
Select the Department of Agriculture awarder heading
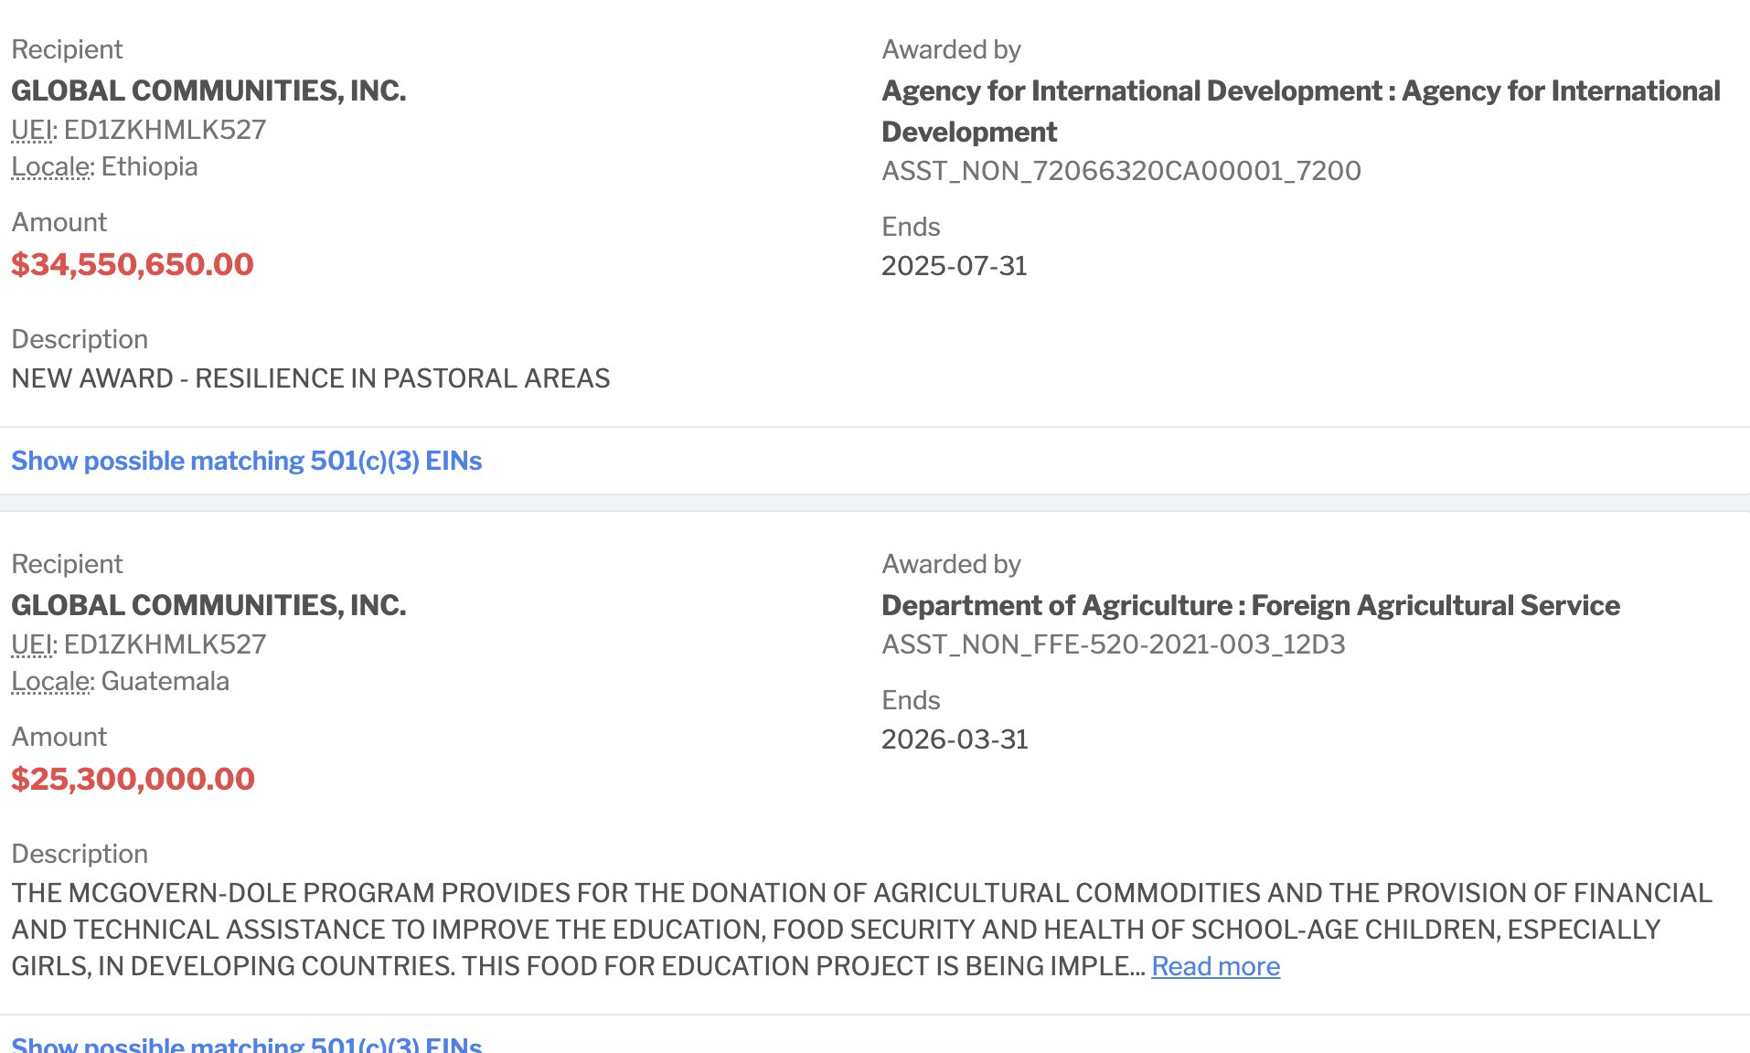point(1250,605)
